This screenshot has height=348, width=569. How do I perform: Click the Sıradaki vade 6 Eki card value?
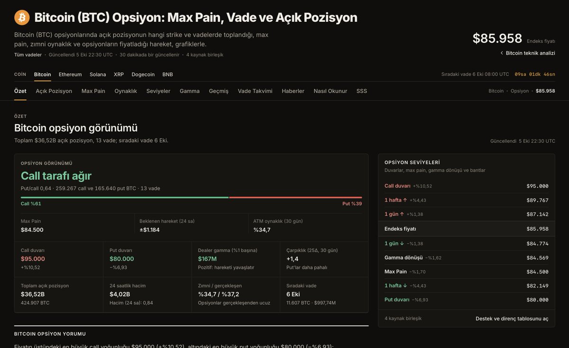click(x=294, y=294)
